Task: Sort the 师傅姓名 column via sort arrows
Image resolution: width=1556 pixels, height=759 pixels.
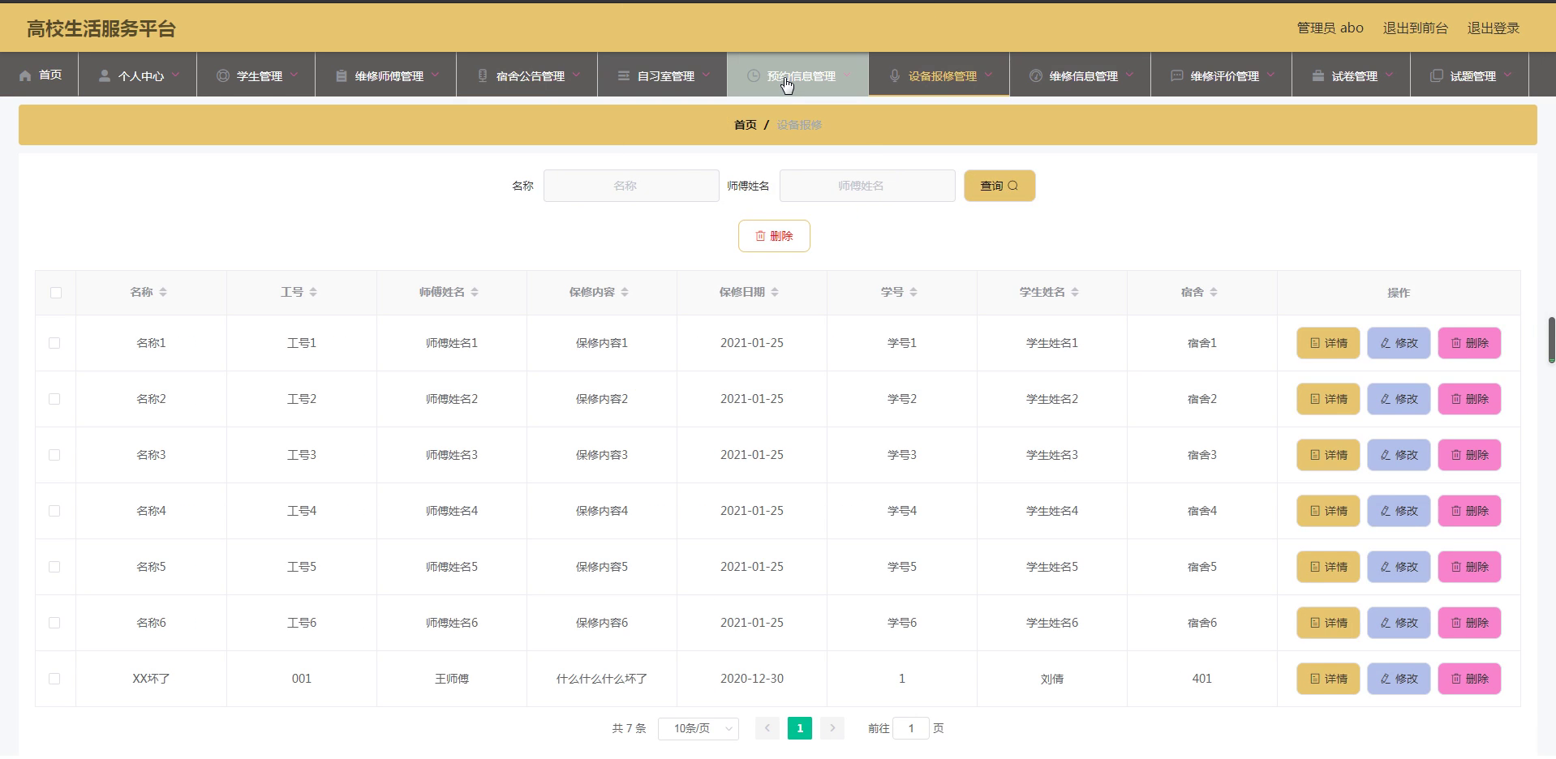Action: pyautogui.click(x=475, y=292)
